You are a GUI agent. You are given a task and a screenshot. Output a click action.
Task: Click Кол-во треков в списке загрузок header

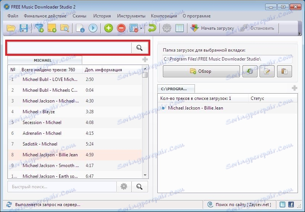click(x=203, y=98)
